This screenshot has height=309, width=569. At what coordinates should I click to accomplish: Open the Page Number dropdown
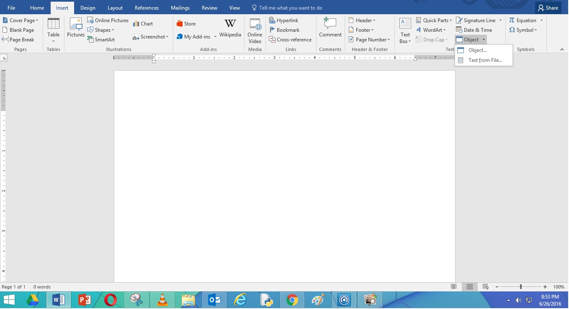pyautogui.click(x=369, y=40)
